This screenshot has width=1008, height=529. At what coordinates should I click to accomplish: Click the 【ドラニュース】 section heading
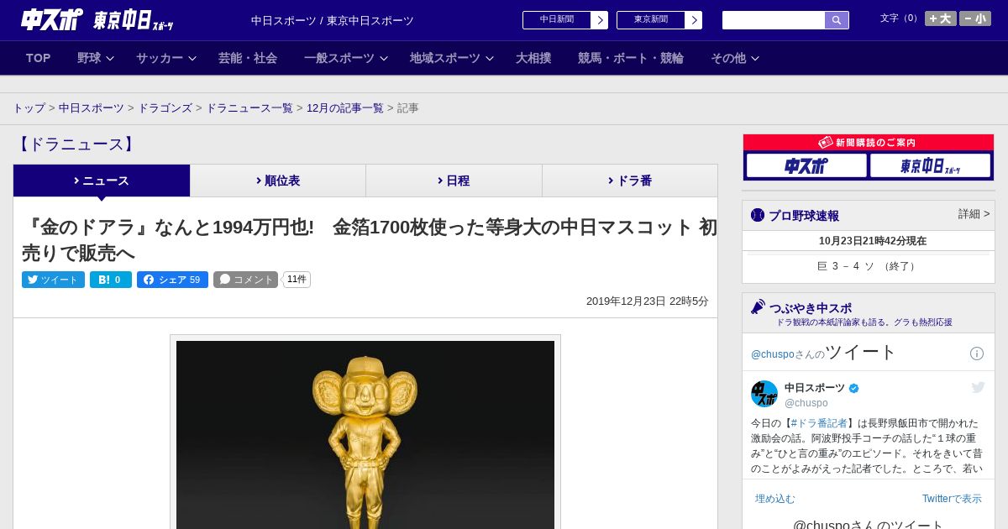click(76, 144)
